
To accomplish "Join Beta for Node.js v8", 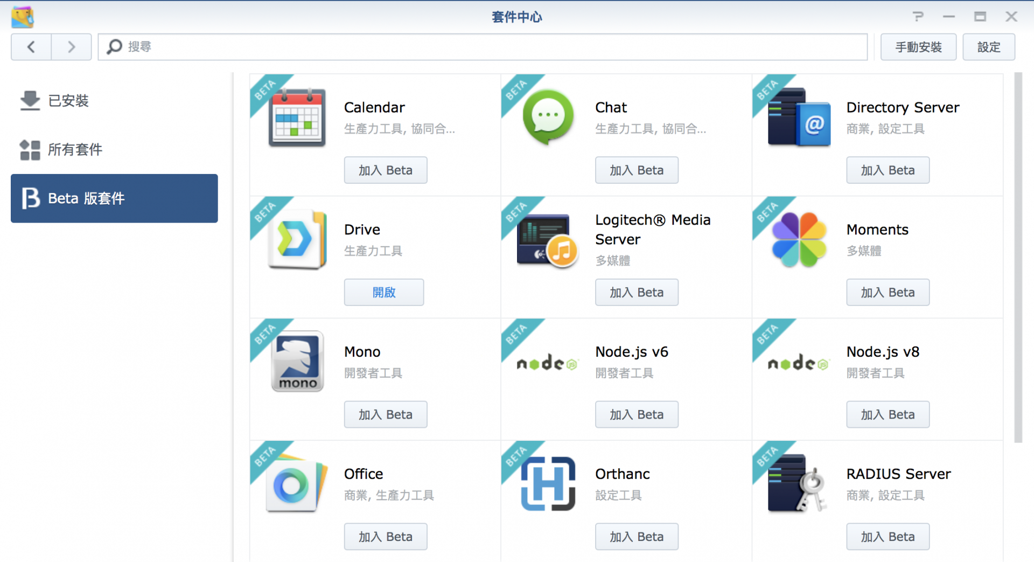I will tap(887, 415).
